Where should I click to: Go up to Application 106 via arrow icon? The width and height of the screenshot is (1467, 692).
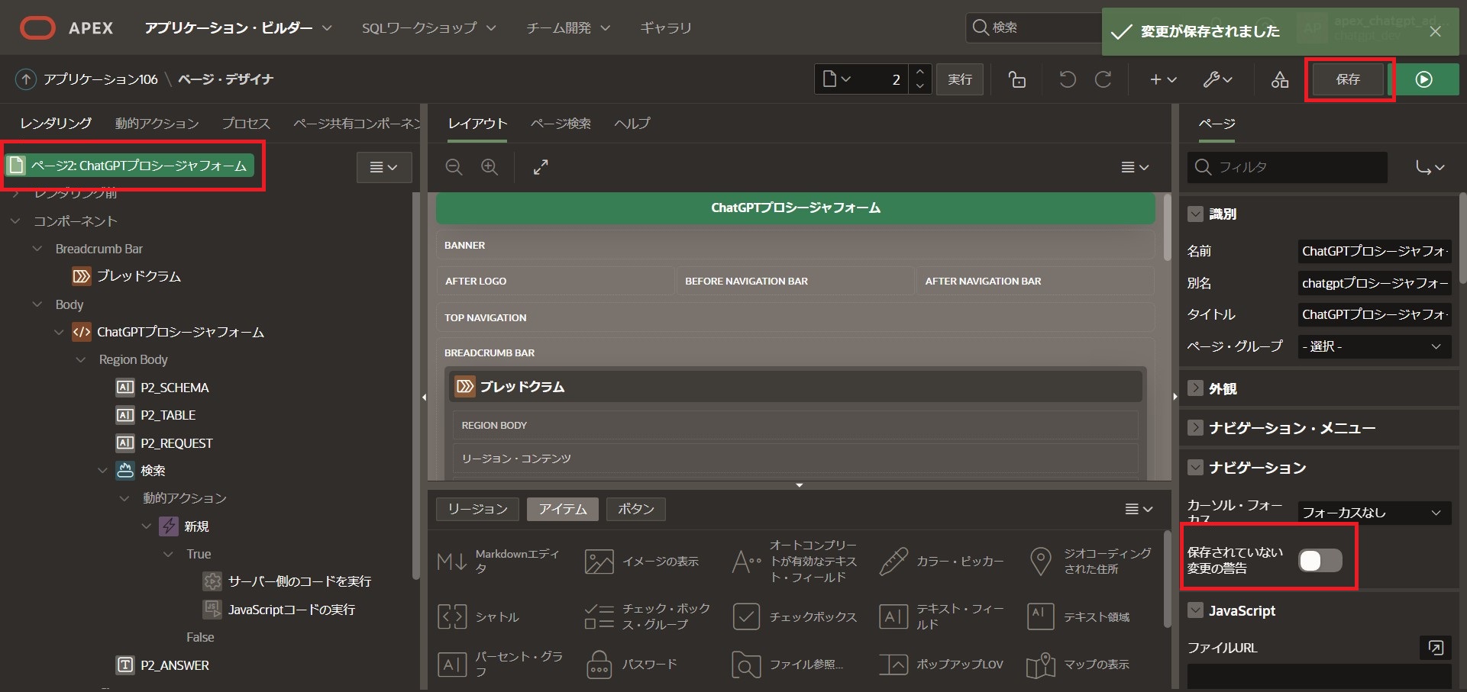[26, 79]
